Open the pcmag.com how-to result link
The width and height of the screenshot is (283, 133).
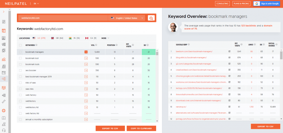coord(201,119)
